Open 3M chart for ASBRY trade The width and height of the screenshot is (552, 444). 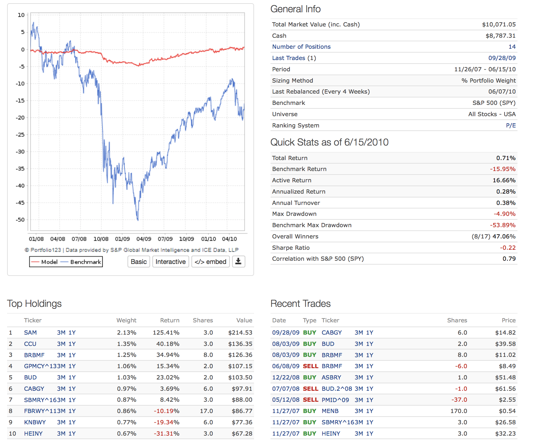point(359,378)
